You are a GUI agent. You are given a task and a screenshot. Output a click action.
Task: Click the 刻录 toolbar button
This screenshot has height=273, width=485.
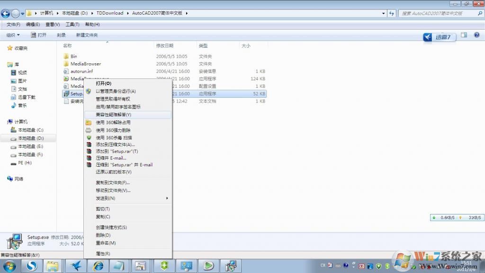click(61, 35)
